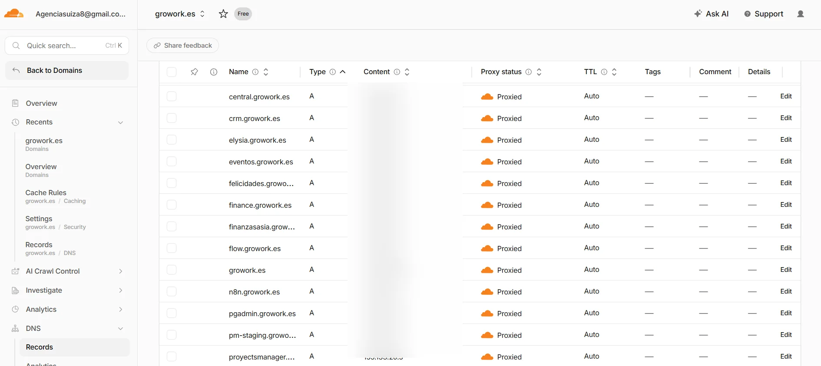The height and width of the screenshot is (366, 821).
Task: Click the Recents clock icon
Action: pos(15,122)
